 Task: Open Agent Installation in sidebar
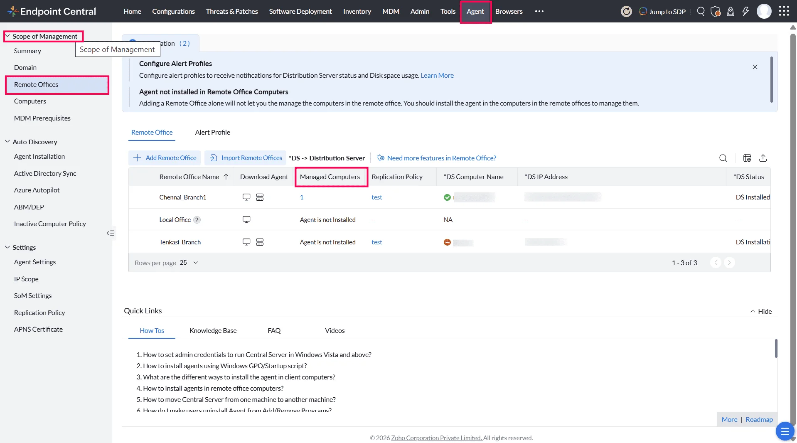coord(39,156)
